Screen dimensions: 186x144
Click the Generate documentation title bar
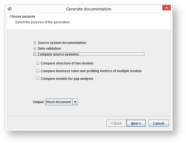point(88,9)
